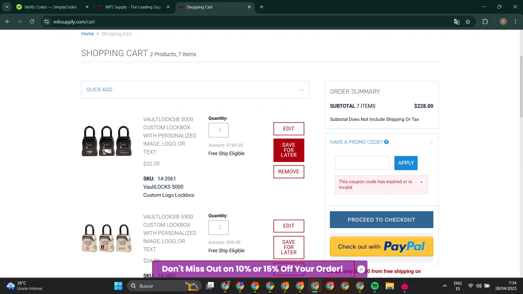This screenshot has height=294, width=523.
Task: Proceed to checkout
Action: (x=381, y=220)
